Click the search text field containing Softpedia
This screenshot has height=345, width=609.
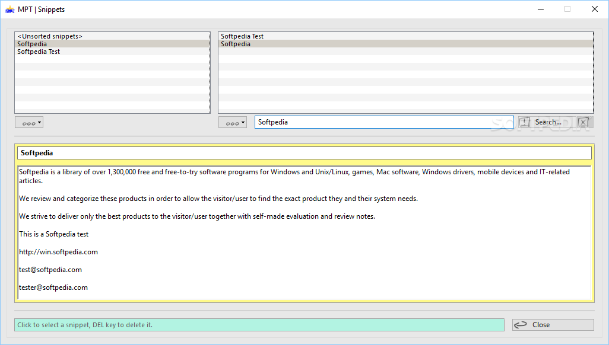[384, 122]
